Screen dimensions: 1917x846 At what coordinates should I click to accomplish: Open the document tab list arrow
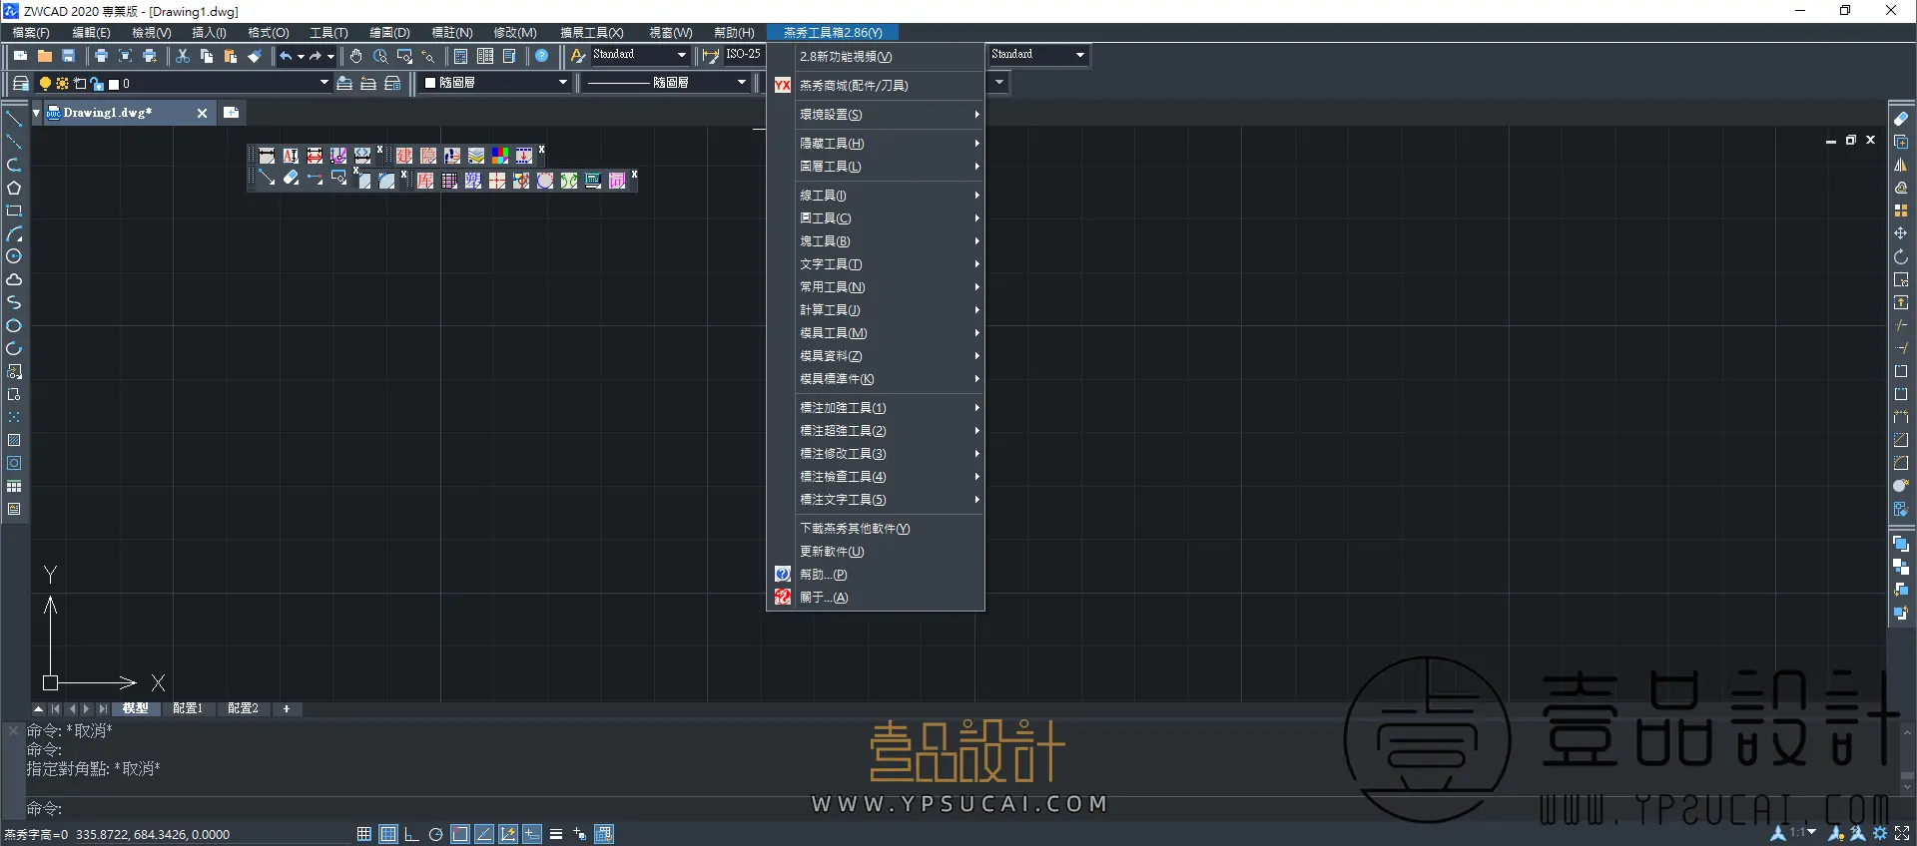coord(37,113)
